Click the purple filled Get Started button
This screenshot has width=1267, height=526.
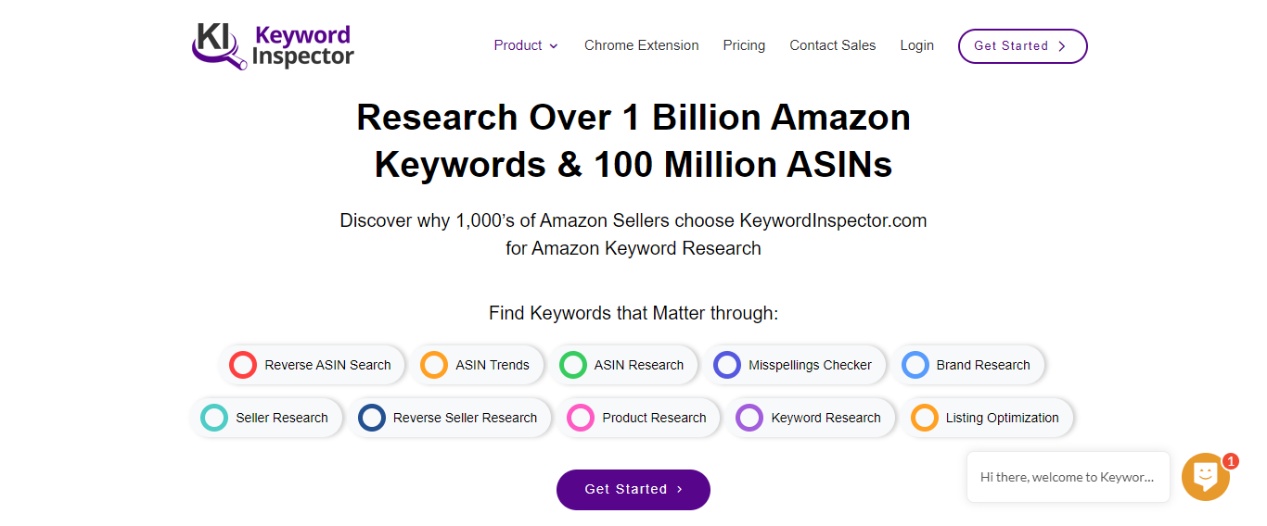tap(633, 489)
